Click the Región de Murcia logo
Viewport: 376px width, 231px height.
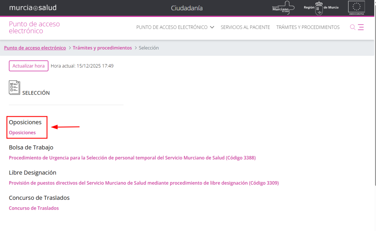pos(321,8)
